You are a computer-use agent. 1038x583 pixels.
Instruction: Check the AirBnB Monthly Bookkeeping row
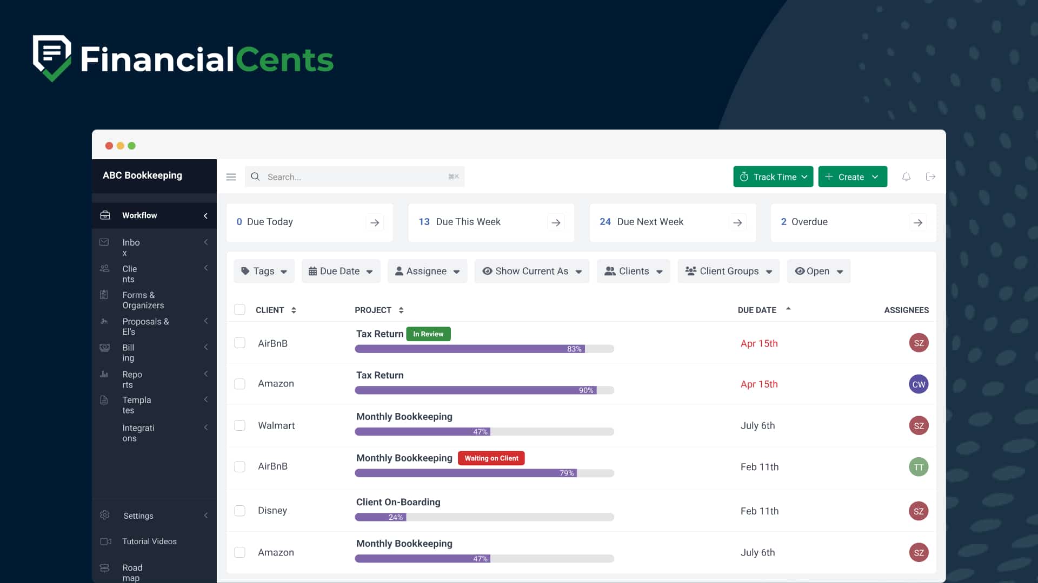(x=239, y=466)
